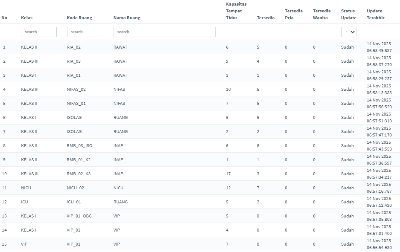
Task: Sort by the Nama Ruang header
Action: pos(127,18)
